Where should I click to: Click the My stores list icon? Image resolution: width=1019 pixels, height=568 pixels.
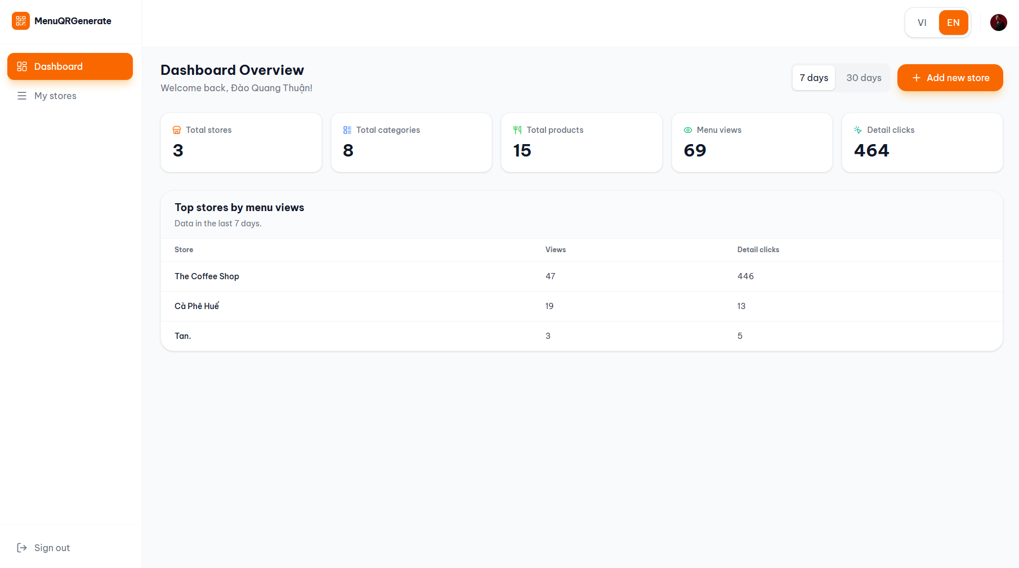point(22,96)
